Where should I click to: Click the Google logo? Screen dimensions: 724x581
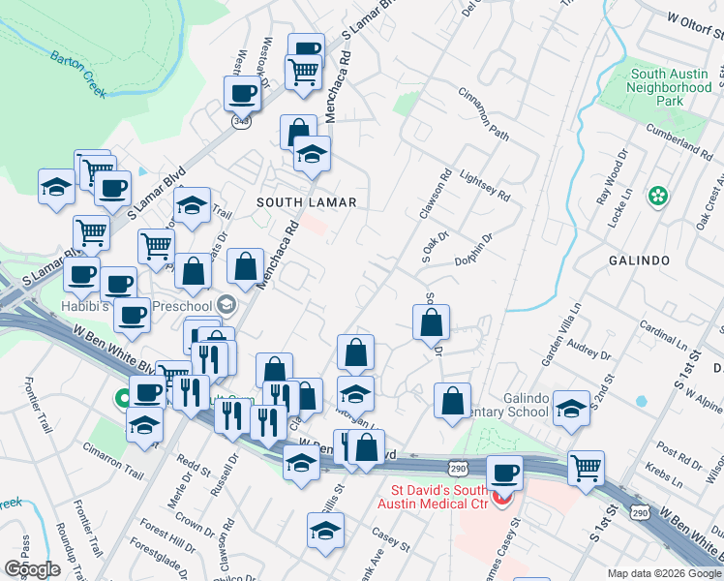(x=32, y=569)
